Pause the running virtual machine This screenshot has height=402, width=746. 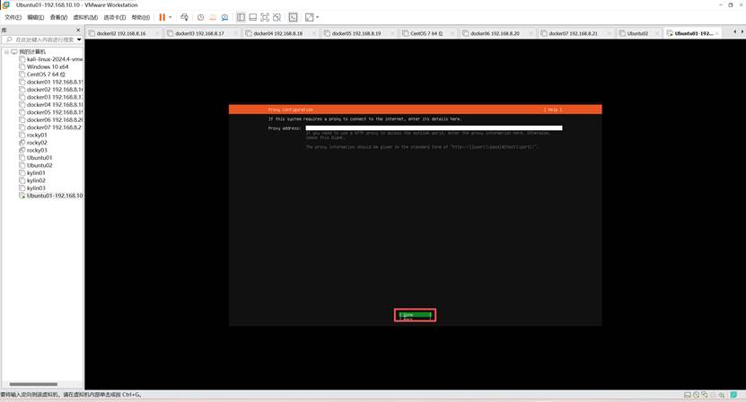click(x=162, y=17)
